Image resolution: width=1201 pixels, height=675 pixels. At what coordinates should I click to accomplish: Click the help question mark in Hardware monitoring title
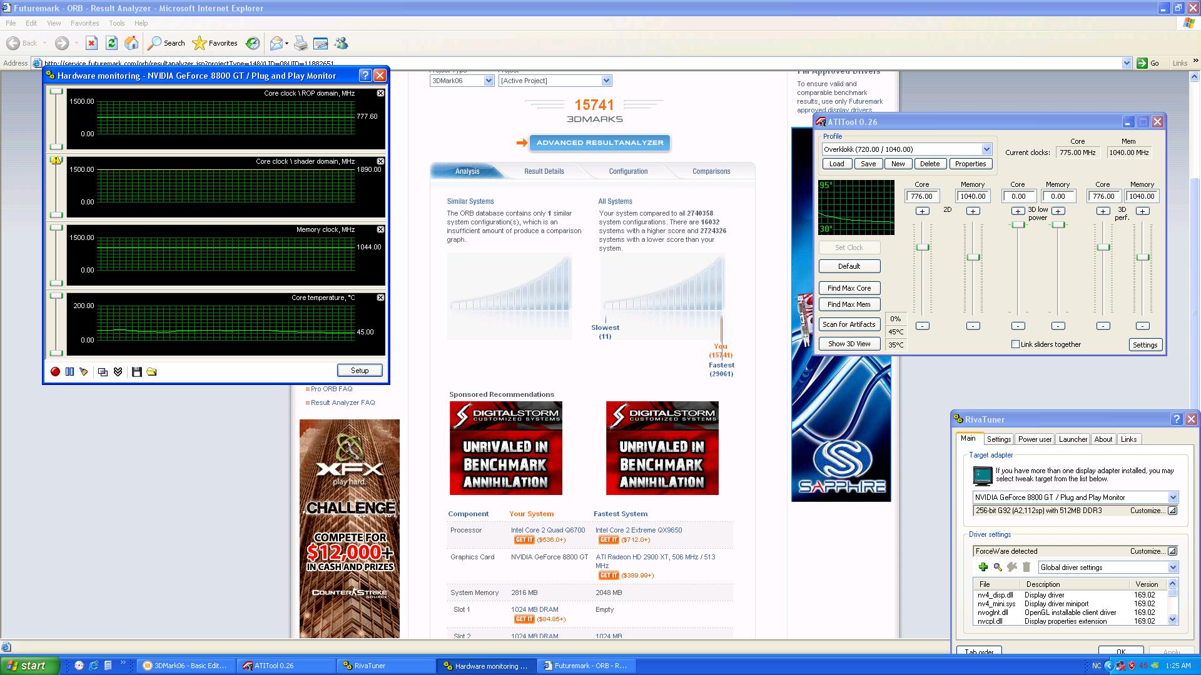[x=365, y=76]
